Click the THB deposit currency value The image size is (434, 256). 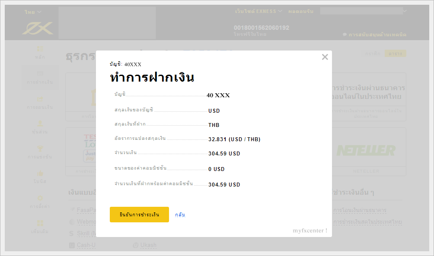214,125
